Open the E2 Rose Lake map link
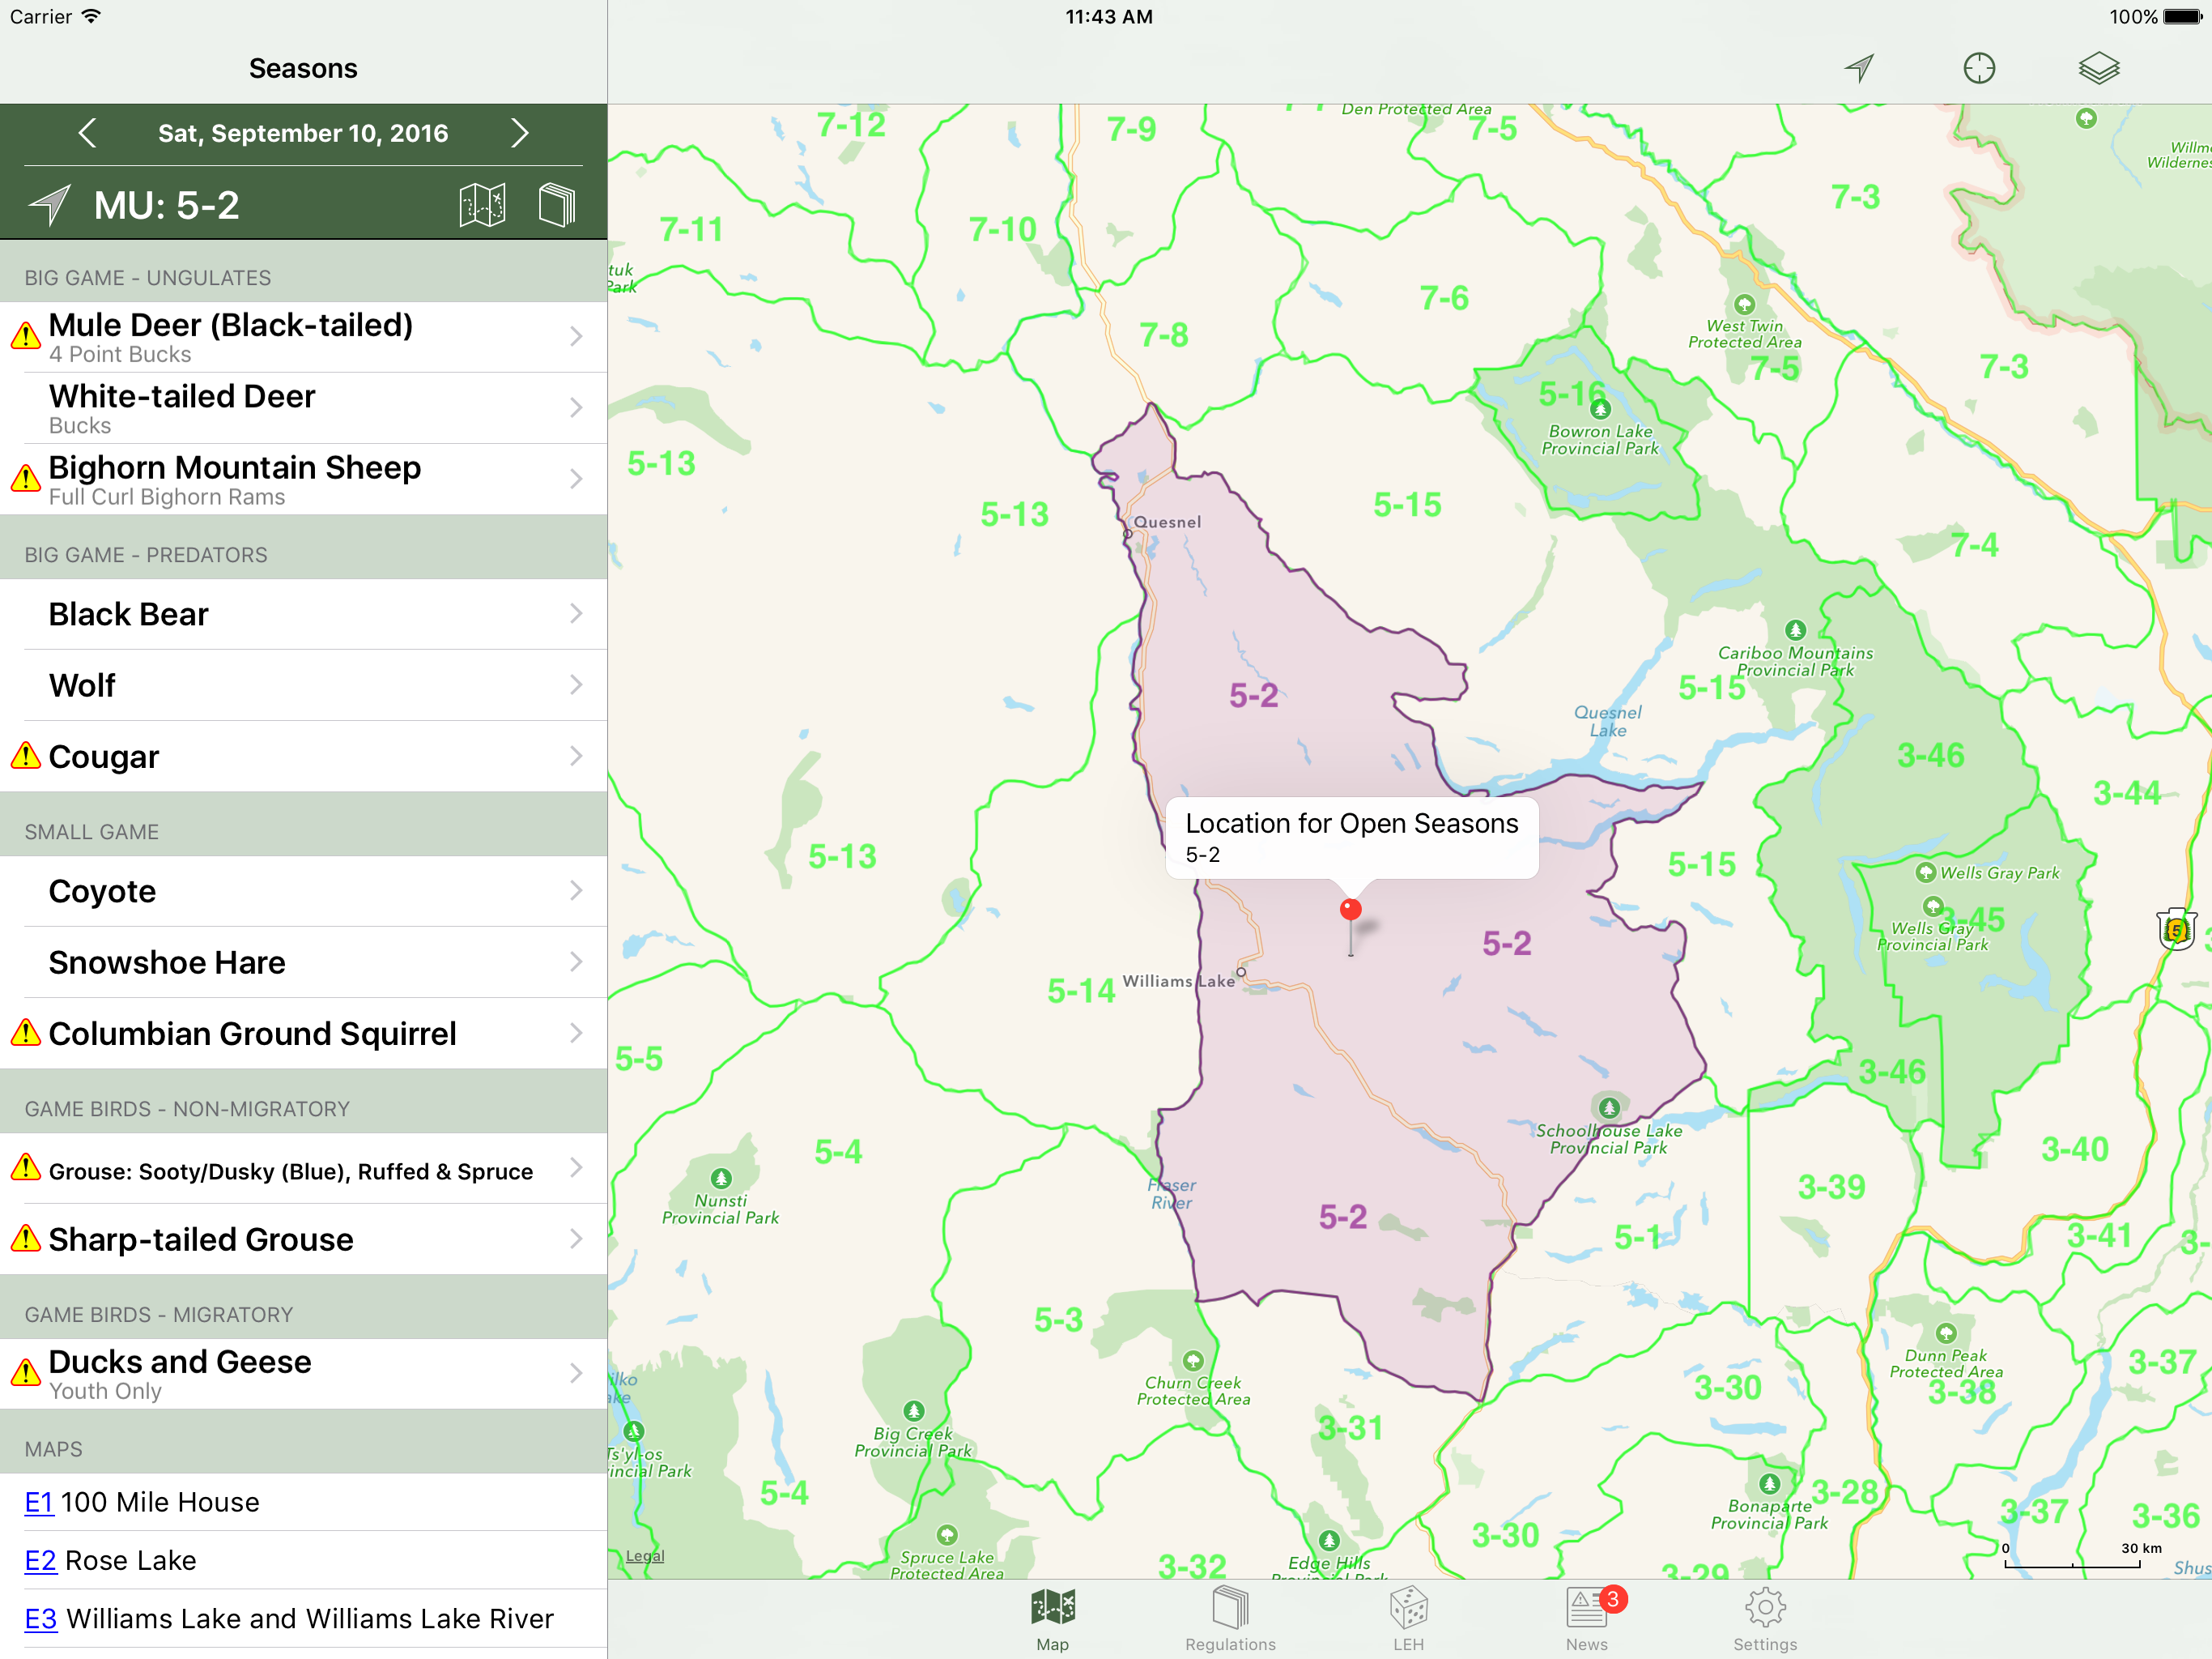This screenshot has height=1659, width=2212. point(110,1560)
